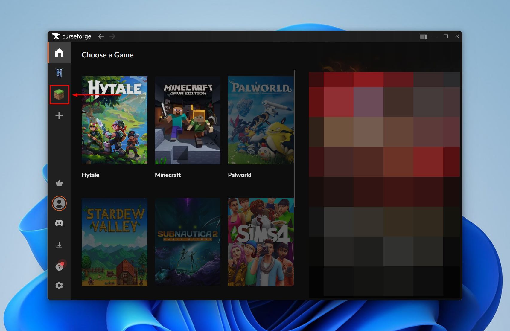Click the game list scrollbar
Viewport: 510px width, 331px height.
(x=295, y=138)
